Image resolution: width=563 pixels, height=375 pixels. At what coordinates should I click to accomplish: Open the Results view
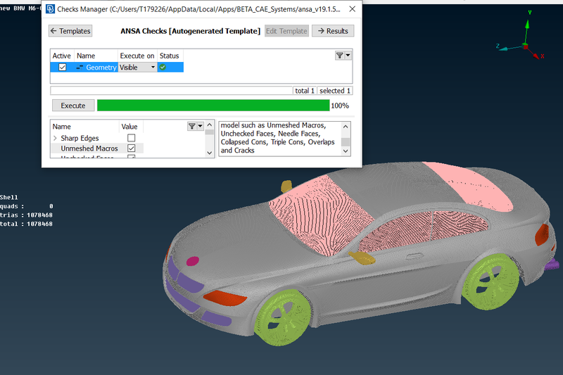(x=333, y=31)
